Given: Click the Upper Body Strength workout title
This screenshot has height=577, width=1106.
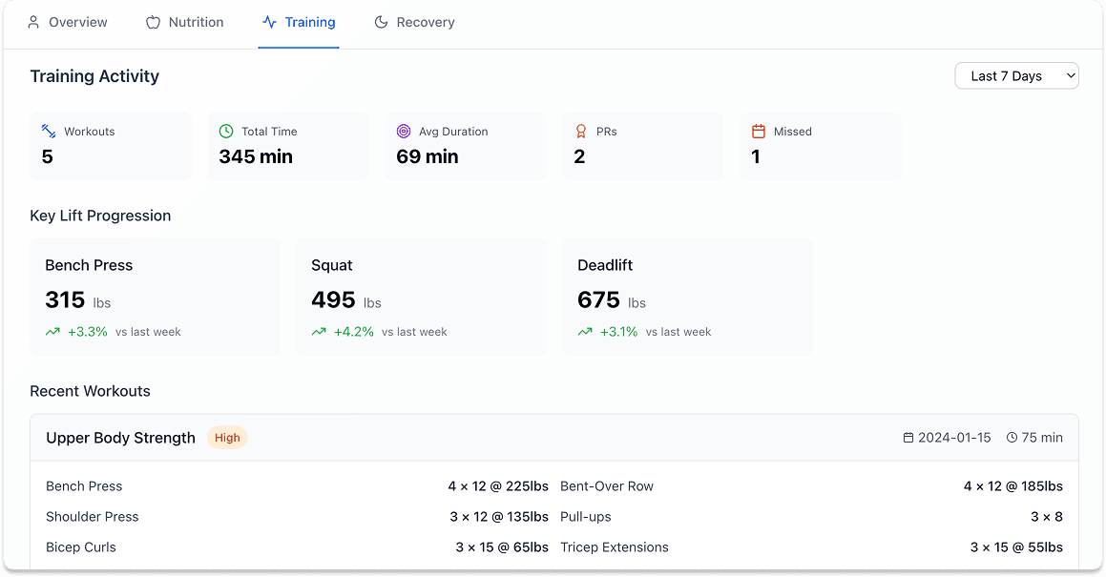Looking at the screenshot, I should (120, 438).
